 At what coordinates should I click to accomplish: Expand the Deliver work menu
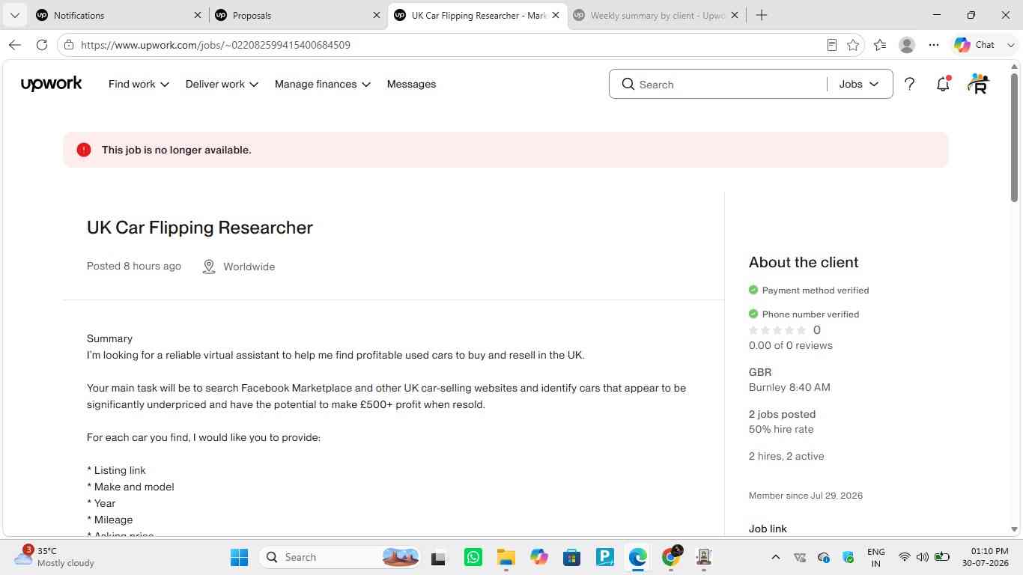coord(222,84)
